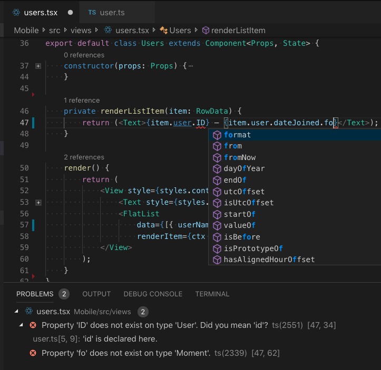Click the method icon next to fromNow

point(217,158)
